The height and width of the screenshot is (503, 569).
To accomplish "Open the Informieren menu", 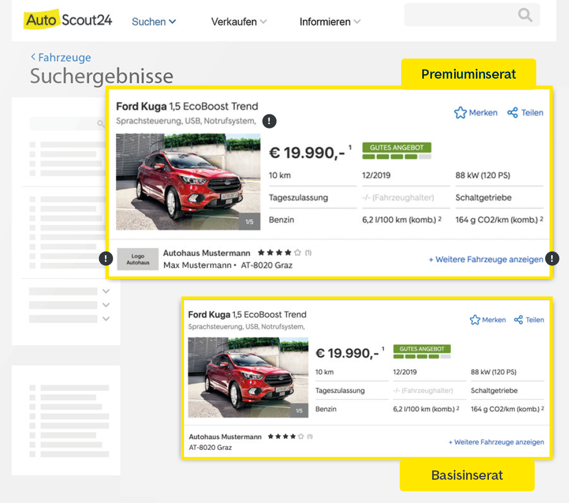I will point(330,22).
